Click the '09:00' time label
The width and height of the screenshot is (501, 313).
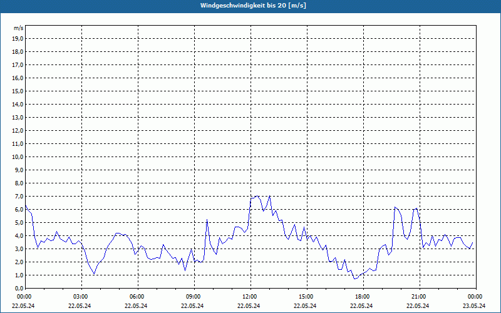click(x=194, y=297)
